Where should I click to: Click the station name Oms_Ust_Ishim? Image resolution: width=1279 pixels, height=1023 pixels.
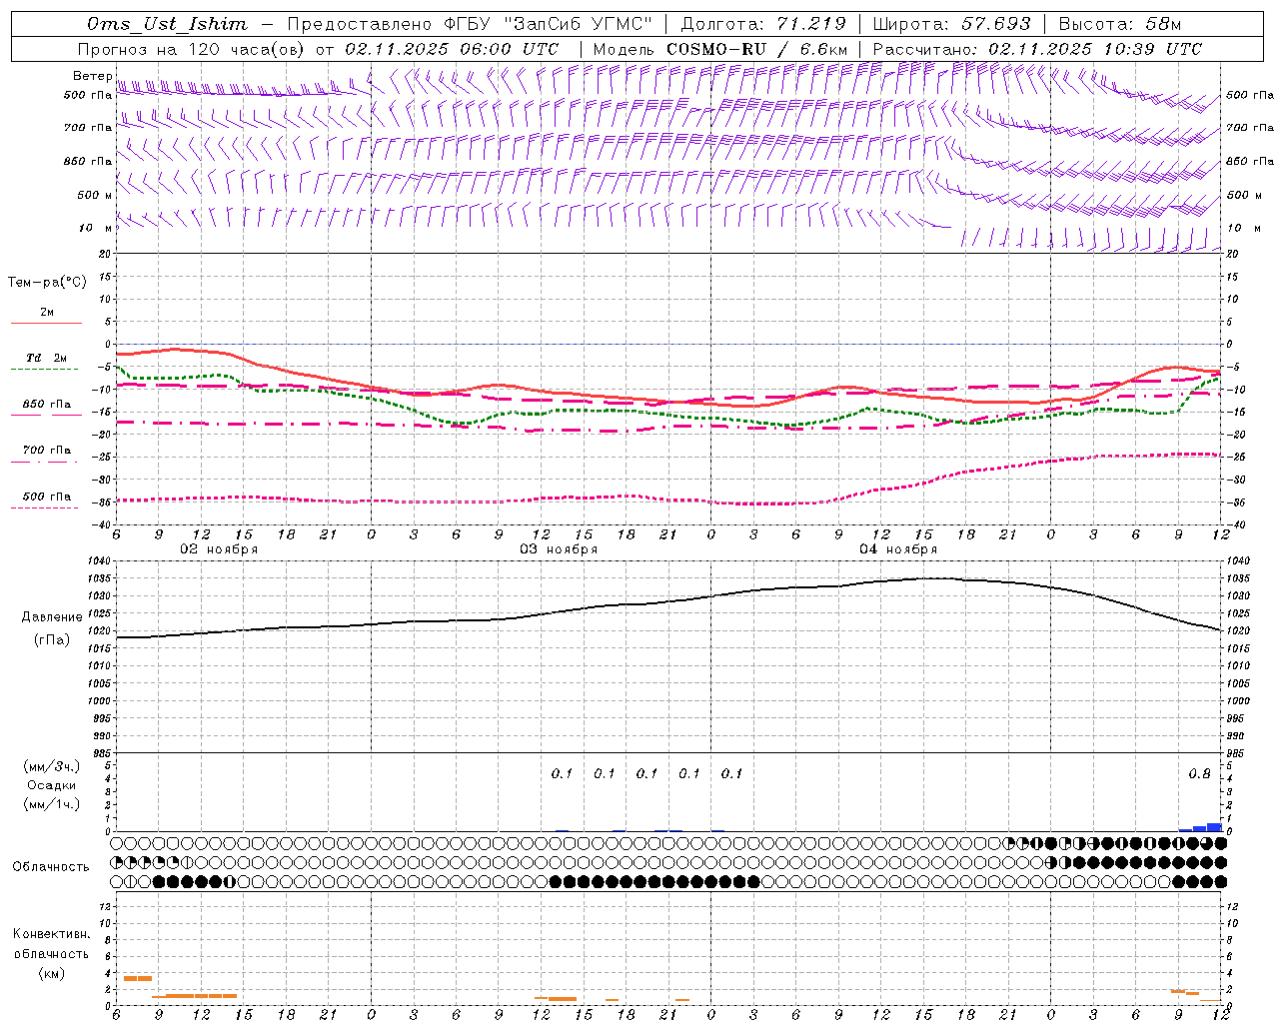(167, 24)
